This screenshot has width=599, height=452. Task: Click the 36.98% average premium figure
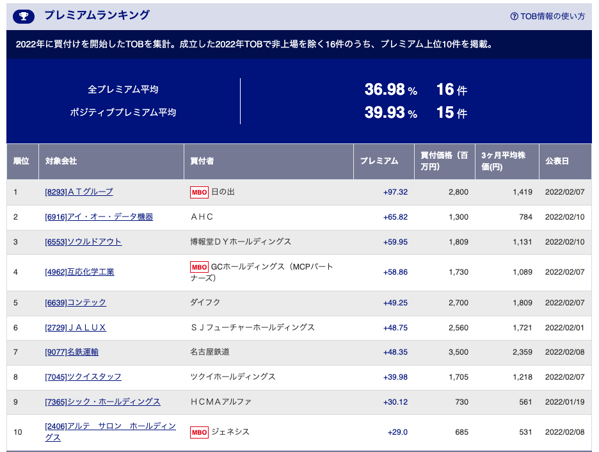(391, 90)
